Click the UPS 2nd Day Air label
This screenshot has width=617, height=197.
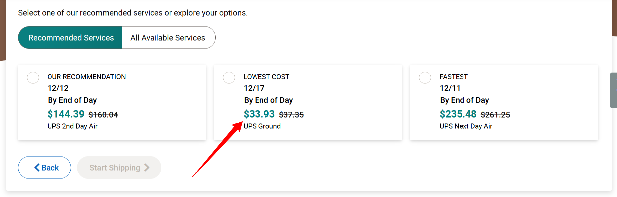pos(72,126)
